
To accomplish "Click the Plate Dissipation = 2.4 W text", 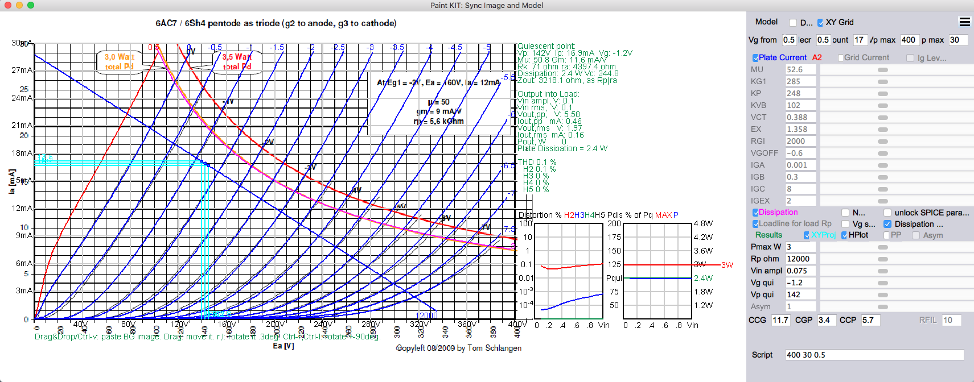I will (562, 148).
